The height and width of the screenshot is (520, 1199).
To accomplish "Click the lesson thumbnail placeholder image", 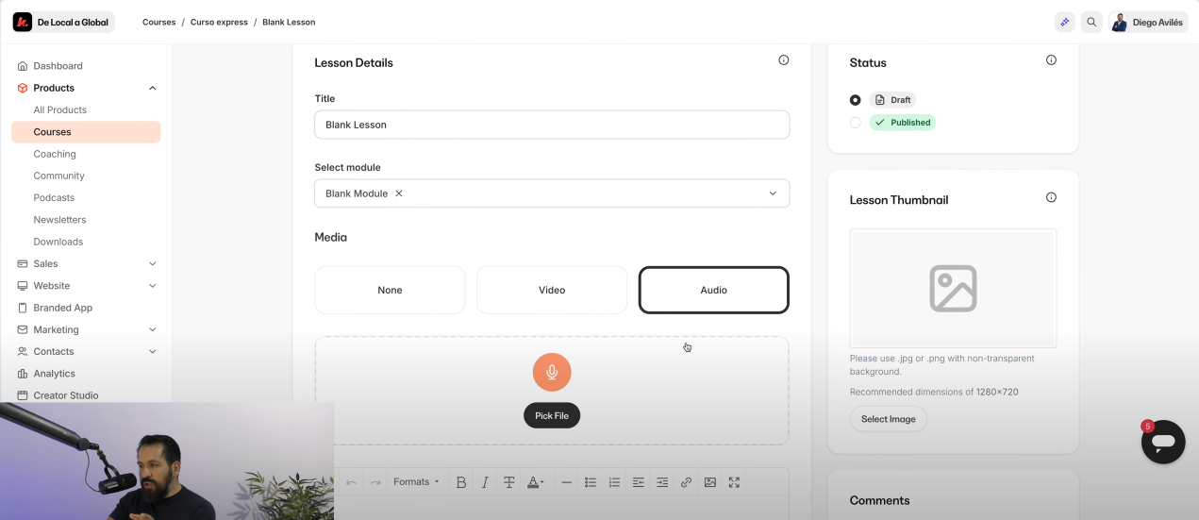I will click(953, 288).
